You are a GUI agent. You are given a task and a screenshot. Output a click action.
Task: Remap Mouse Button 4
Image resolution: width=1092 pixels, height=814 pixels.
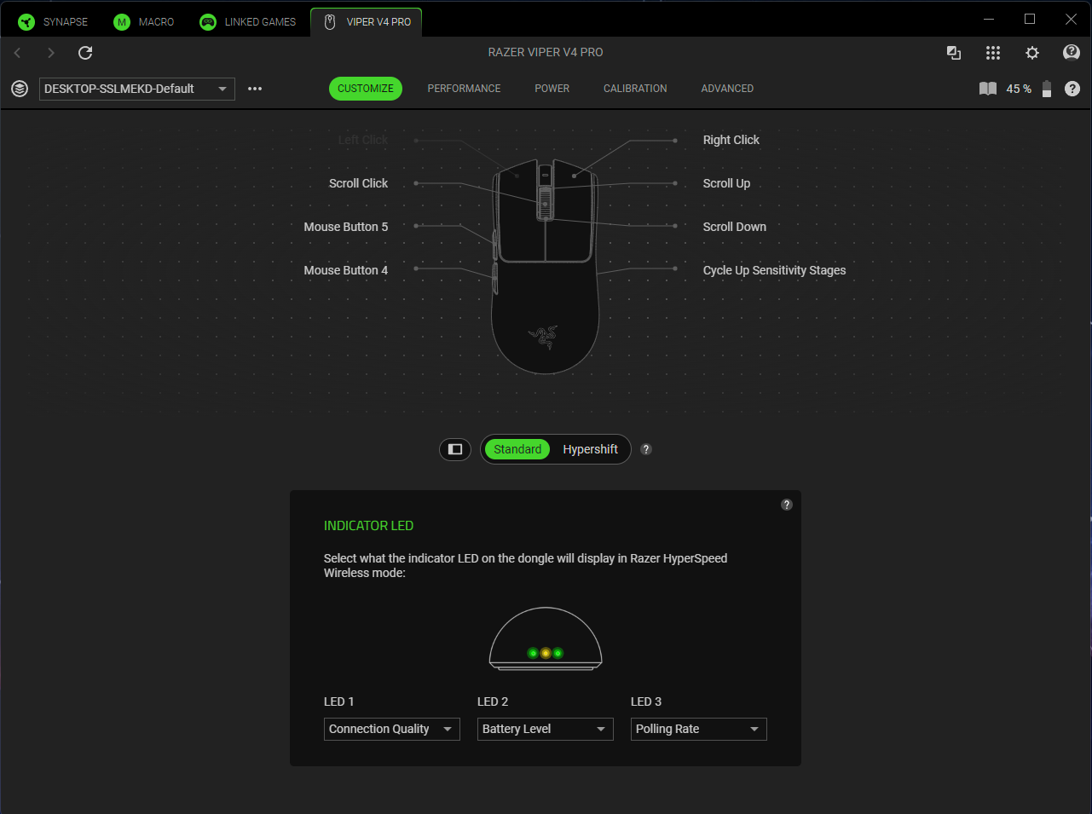pyautogui.click(x=346, y=270)
